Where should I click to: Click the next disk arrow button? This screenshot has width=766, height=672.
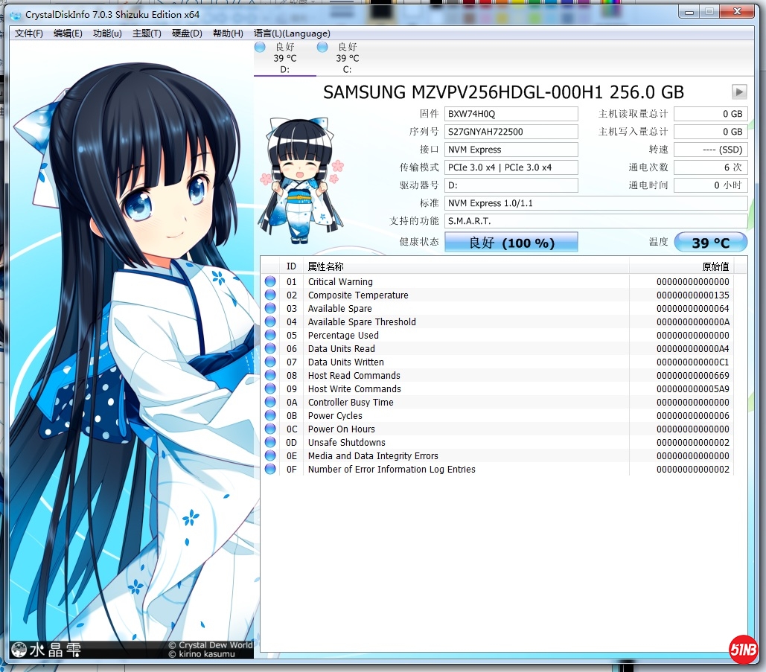pos(739,92)
